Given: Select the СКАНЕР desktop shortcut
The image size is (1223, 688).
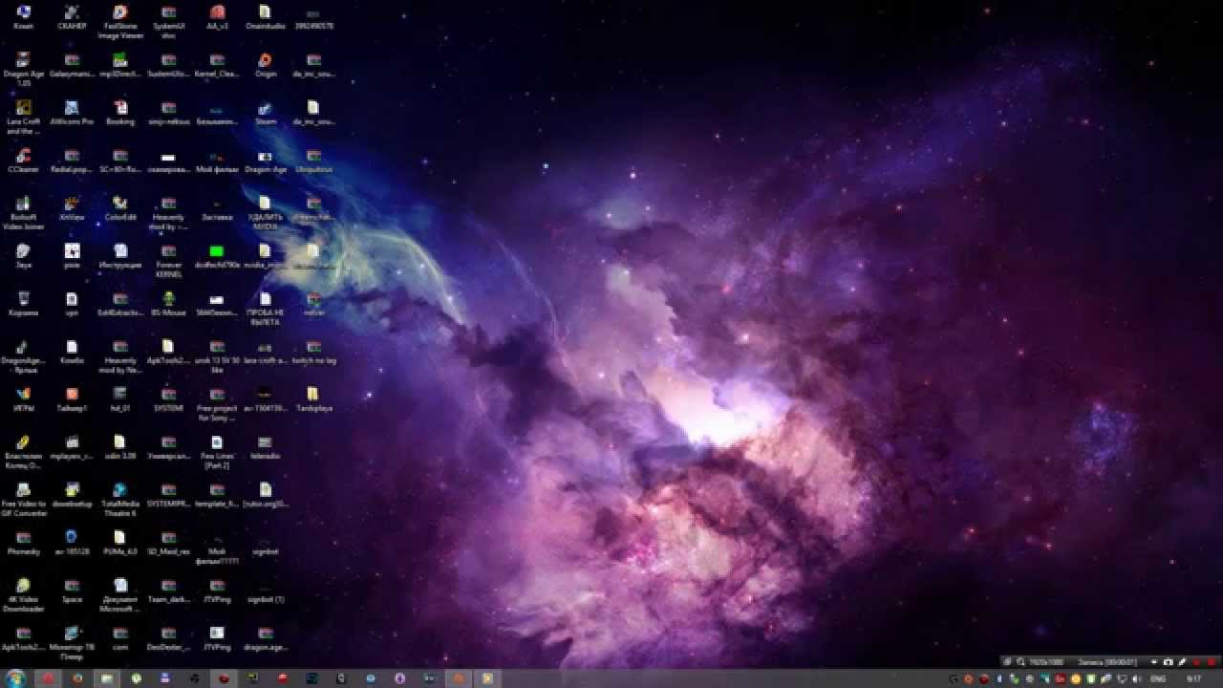Looking at the screenshot, I should pyautogui.click(x=72, y=16).
